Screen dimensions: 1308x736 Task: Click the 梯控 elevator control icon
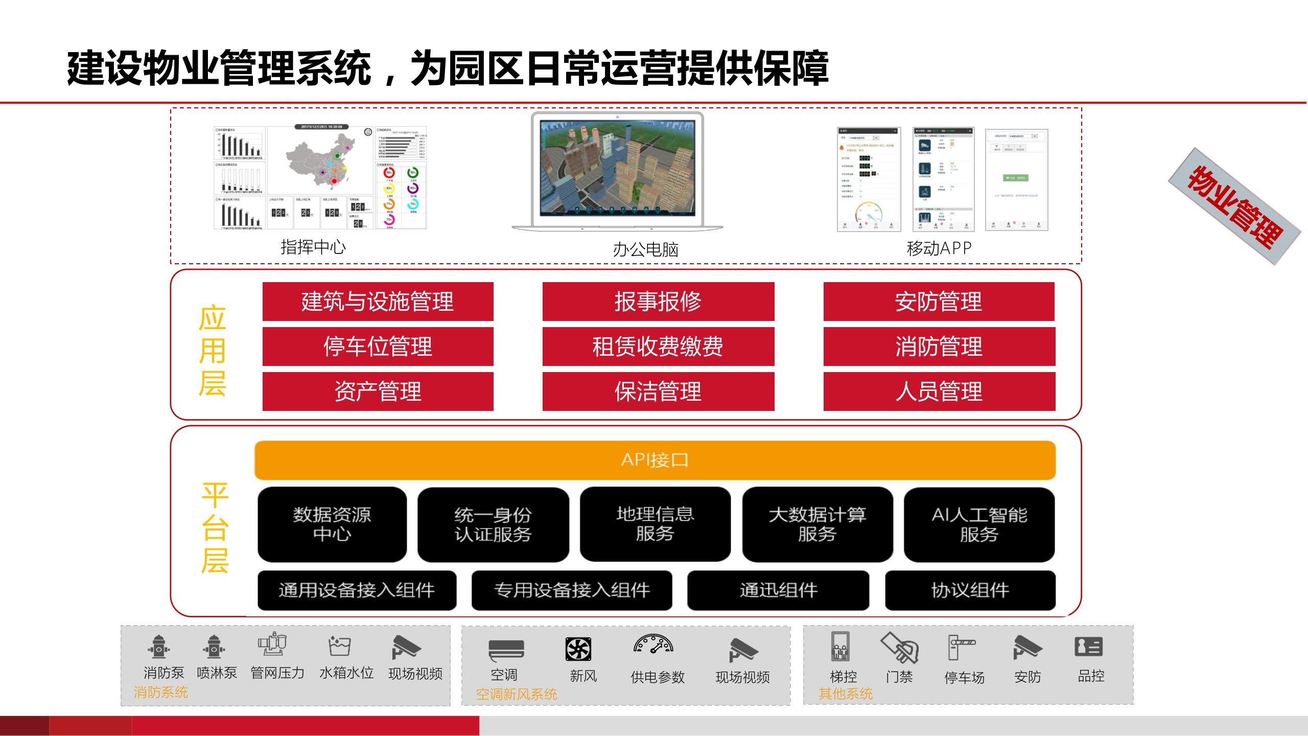[840, 647]
